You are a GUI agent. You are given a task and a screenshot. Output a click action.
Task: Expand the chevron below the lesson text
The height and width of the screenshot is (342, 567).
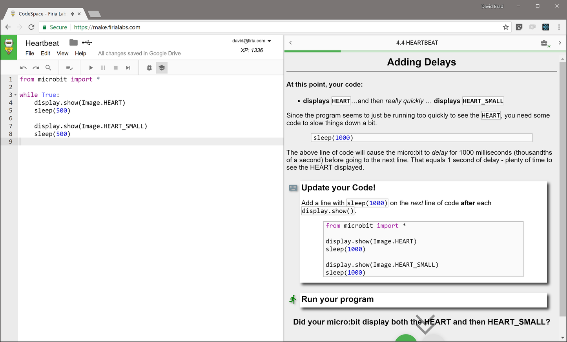coord(425,324)
